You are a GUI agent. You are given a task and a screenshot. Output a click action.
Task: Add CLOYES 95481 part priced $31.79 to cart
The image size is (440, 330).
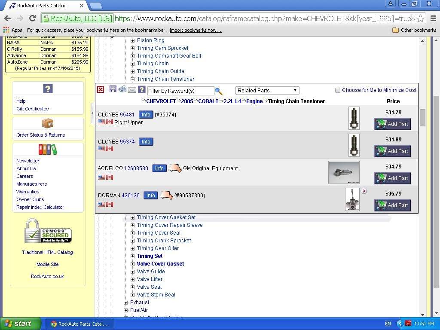393,124
